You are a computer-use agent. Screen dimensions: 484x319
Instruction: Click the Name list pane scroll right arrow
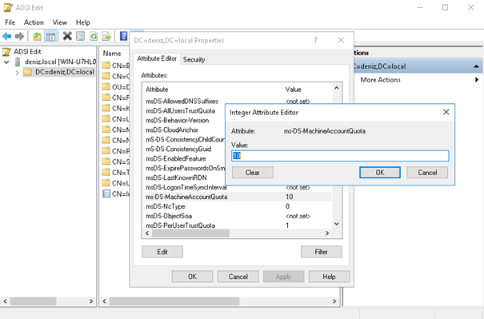coord(334,301)
